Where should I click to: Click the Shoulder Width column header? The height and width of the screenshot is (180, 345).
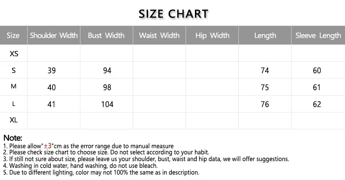(x=54, y=35)
